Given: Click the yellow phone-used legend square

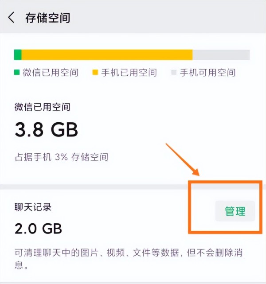Looking at the screenshot, I should pos(95,72).
